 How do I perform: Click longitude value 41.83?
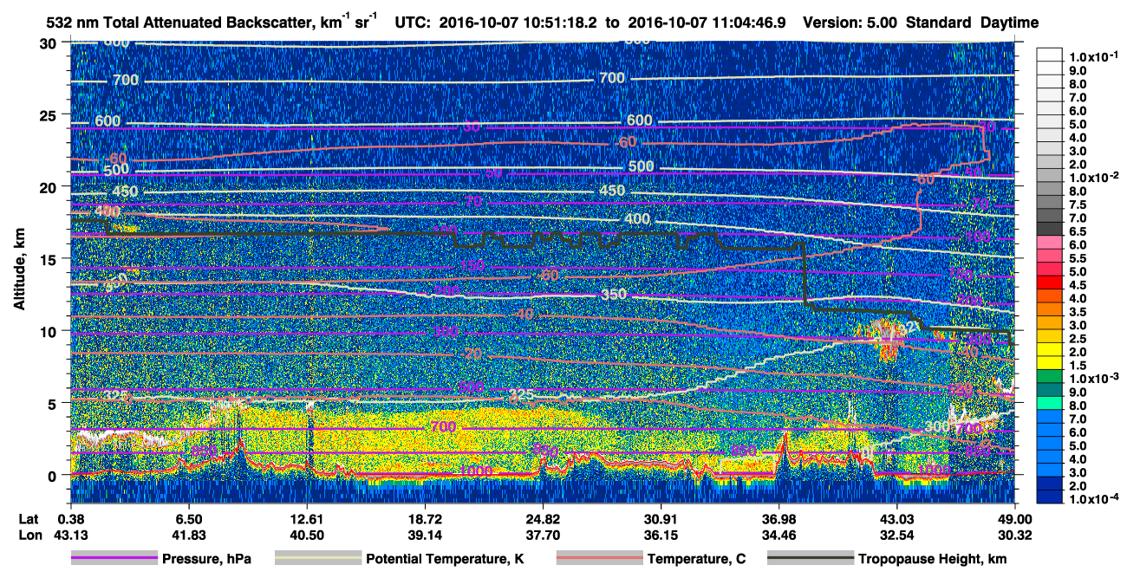(189, 535)
